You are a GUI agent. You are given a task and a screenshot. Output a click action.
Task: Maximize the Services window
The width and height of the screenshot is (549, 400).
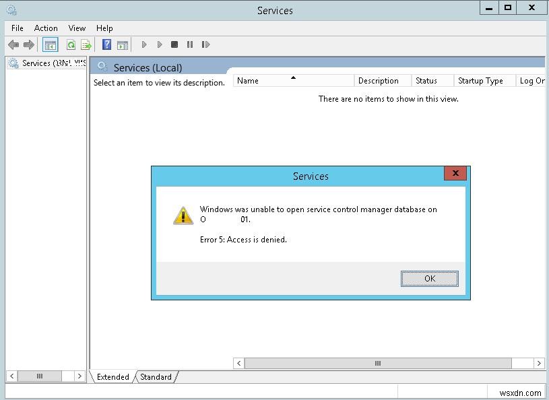[x=508, y=8]
